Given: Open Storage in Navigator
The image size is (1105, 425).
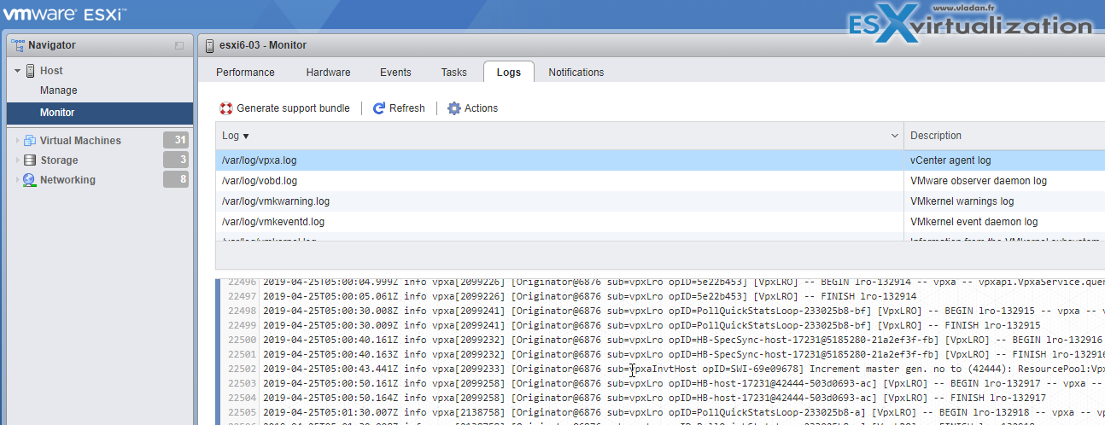Looking at the screenshot, I should pyautogui.click(x=59, y=160).
